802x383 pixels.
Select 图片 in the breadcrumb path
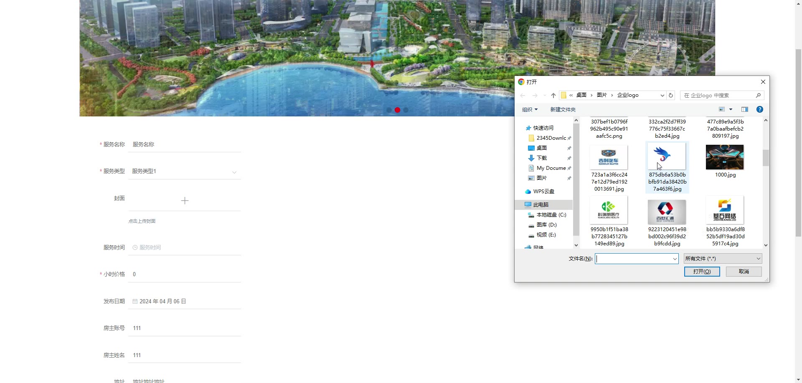tap(601, 95)
